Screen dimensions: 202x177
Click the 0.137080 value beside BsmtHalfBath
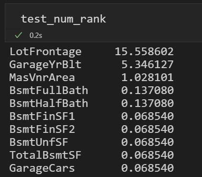(147, 103)
